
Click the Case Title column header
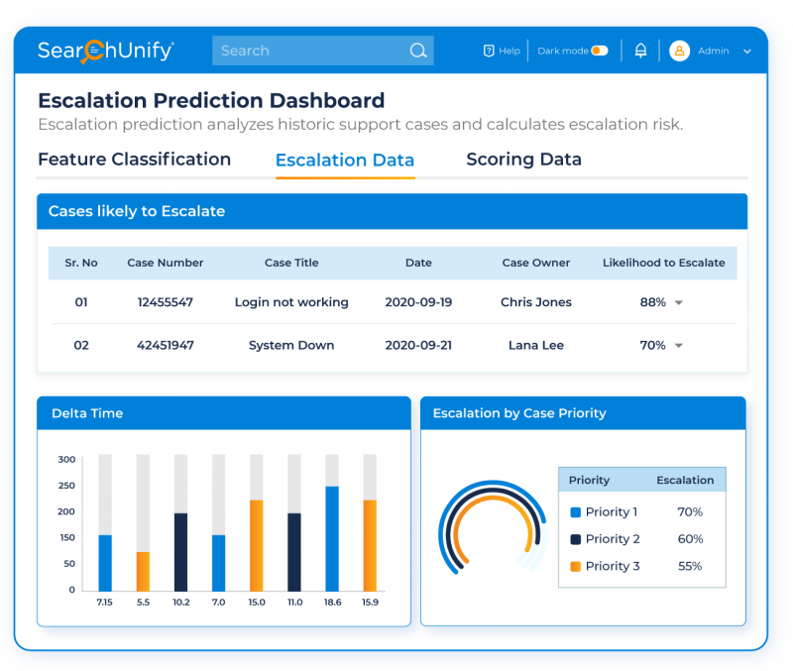(x=291, y=263)
